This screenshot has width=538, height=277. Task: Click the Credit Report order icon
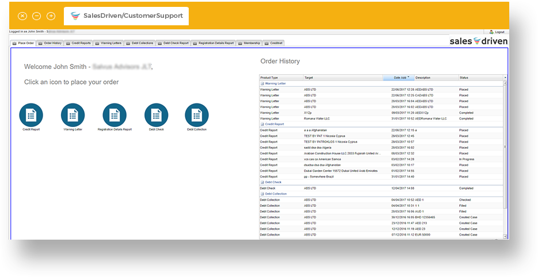coord(31,115)
